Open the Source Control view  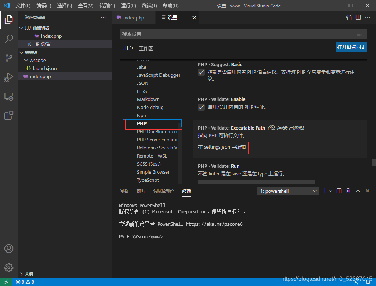(9, 58)
